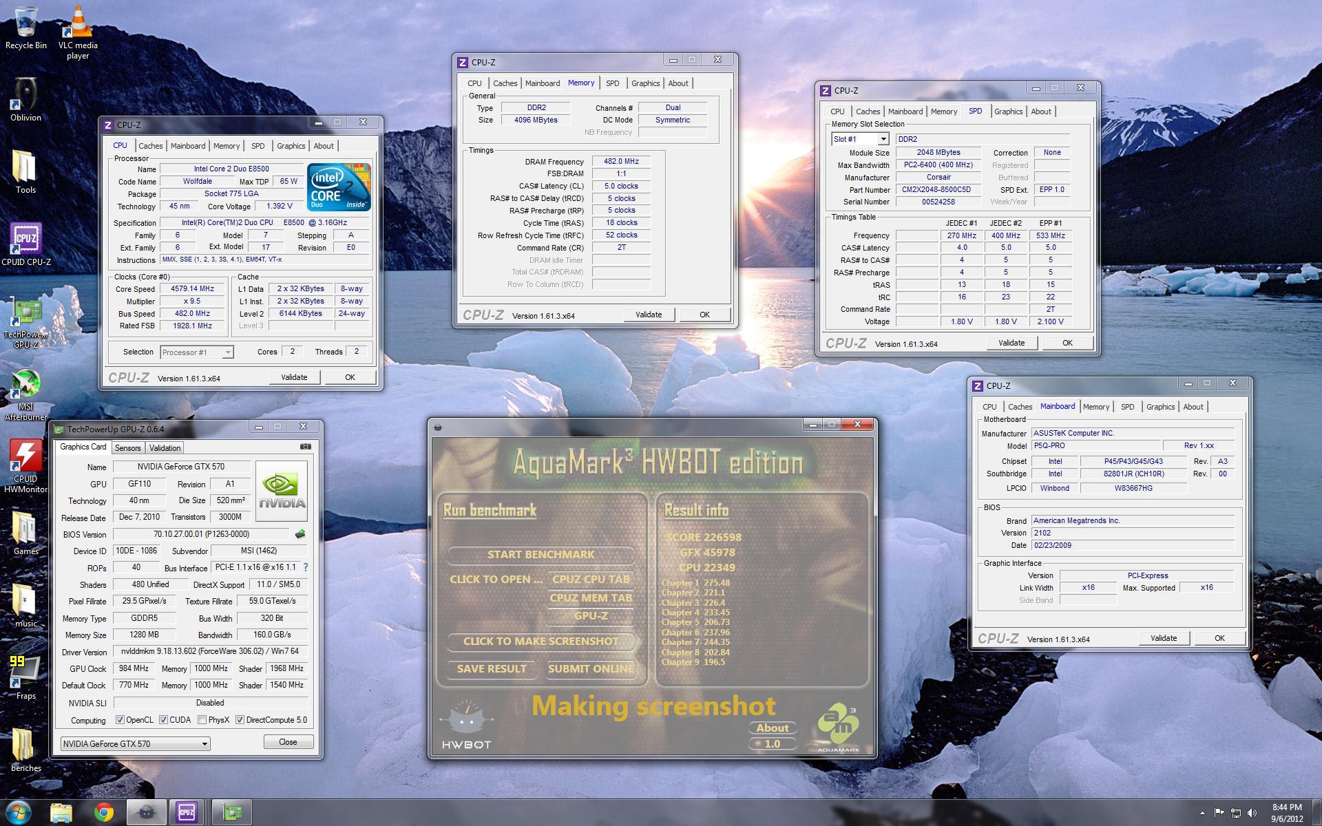Click the GPU-Z screenshot camera icon

305,447
